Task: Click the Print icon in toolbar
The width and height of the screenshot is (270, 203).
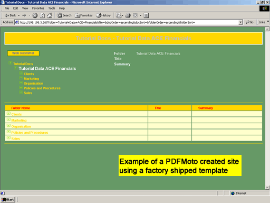Action: click(128, 15)
